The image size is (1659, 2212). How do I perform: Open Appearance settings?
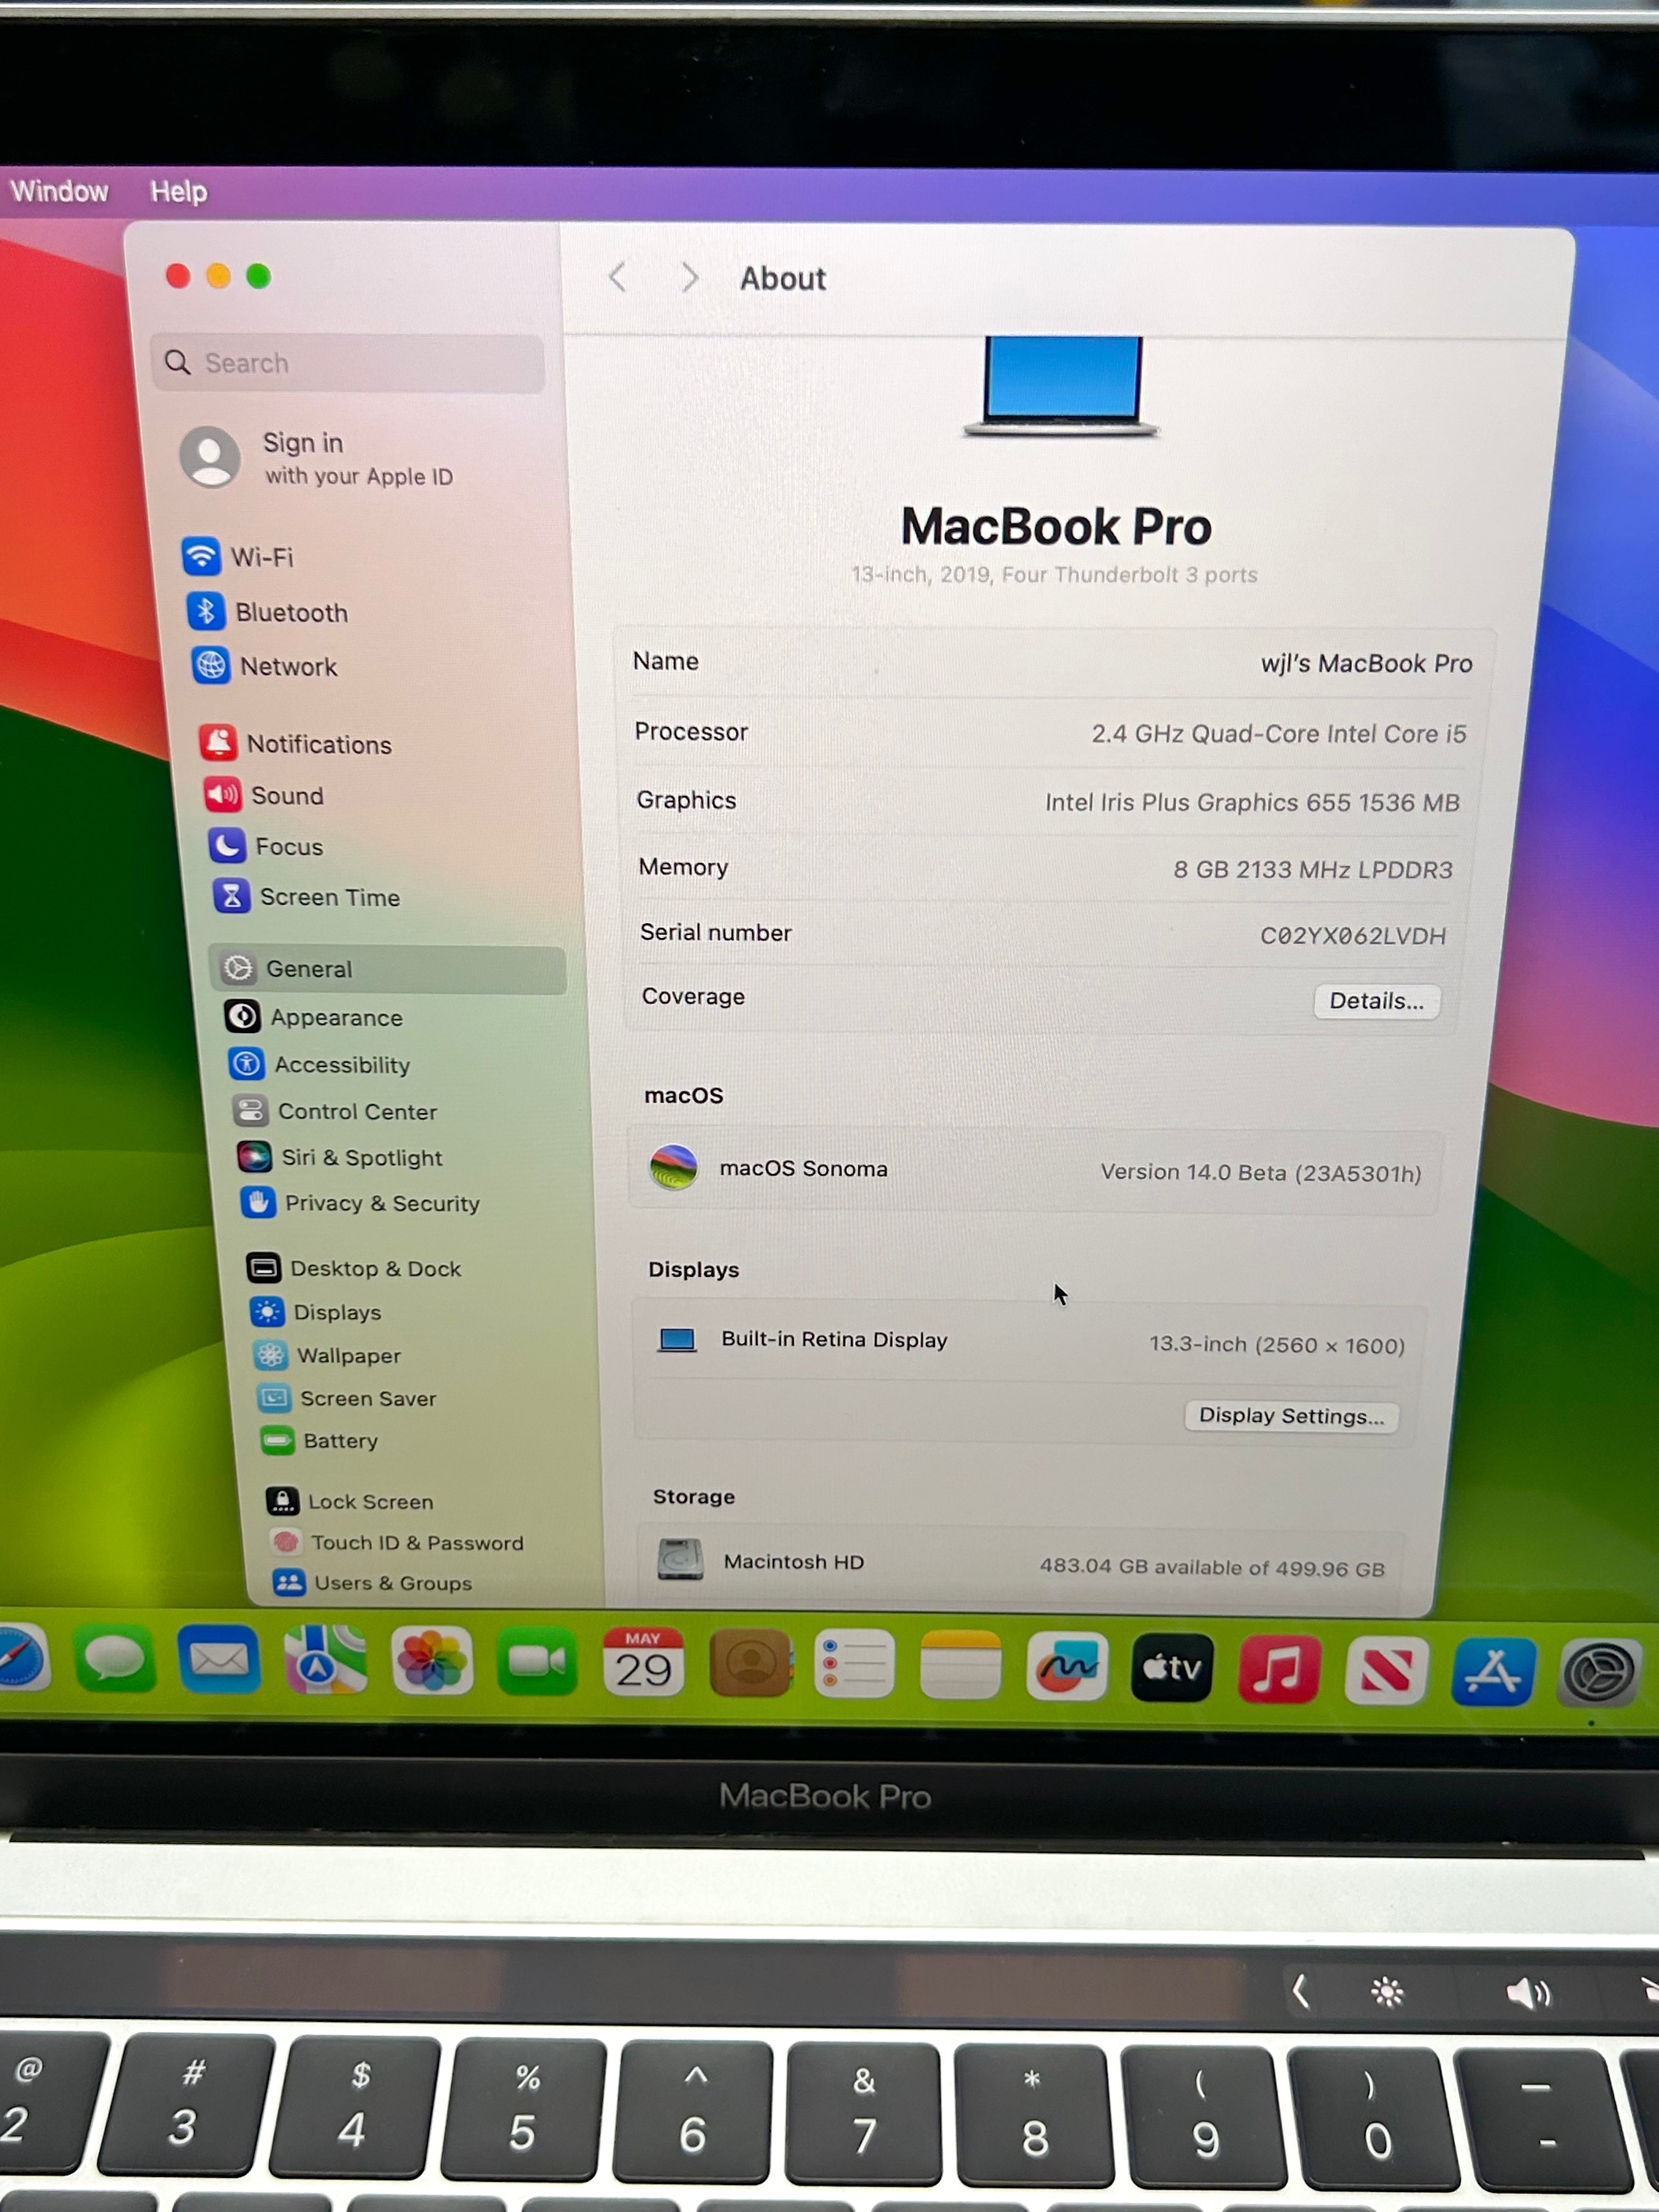point(314,1017)
